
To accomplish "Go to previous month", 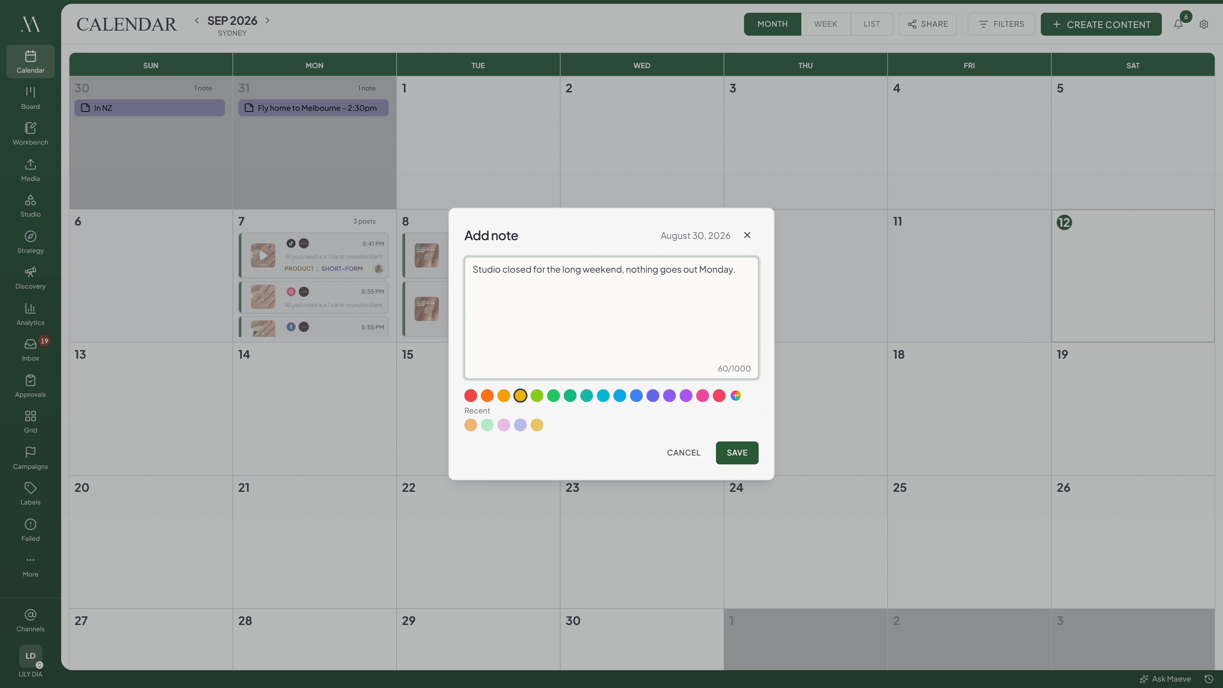I will (197, 20).
